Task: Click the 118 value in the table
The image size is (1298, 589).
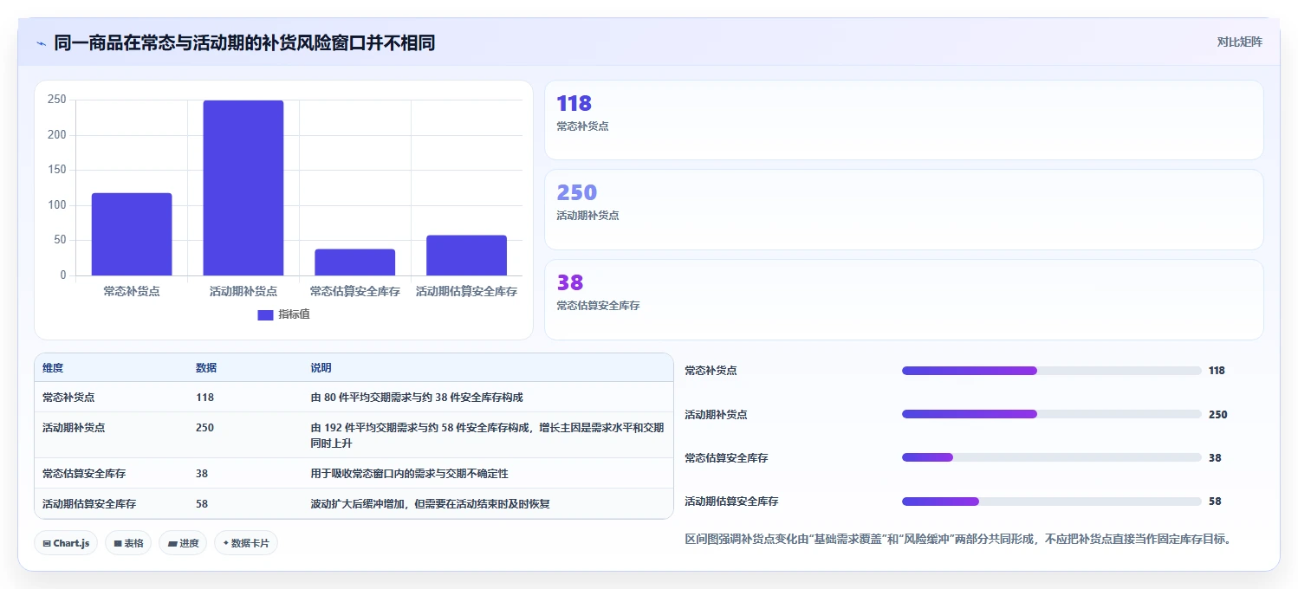Action: pyautogui.click(x=204, y=398)
